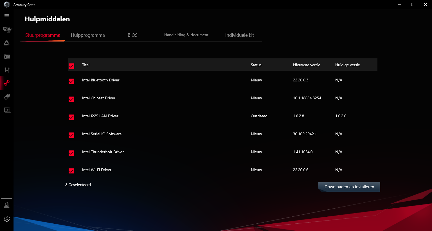Screen dimensions: 432x231
Task: Minimize the Armoury Crate window
Action: tap(400, 4)
